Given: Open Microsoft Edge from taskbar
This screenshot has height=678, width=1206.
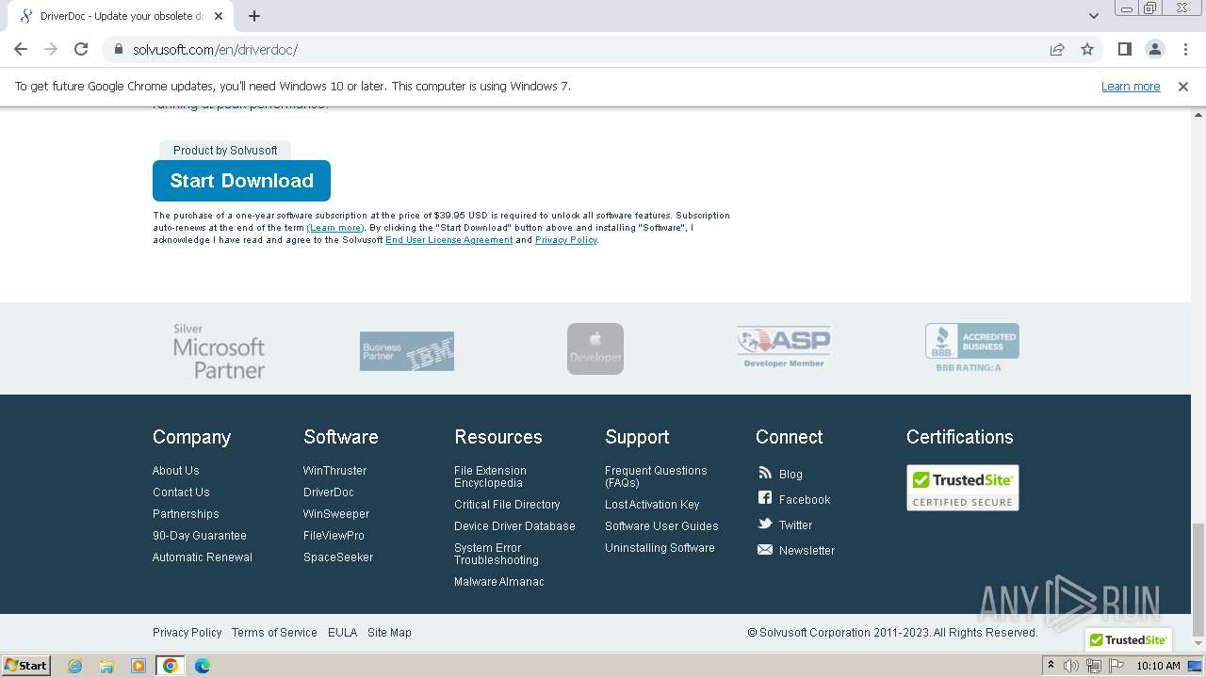Looking at the screenshot, I should 202,666.
